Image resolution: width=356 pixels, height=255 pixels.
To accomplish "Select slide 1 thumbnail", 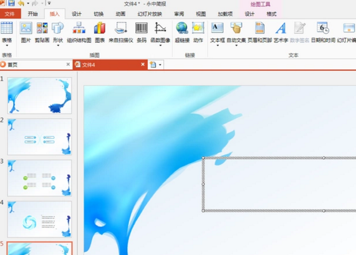I will tap(39, 95).
